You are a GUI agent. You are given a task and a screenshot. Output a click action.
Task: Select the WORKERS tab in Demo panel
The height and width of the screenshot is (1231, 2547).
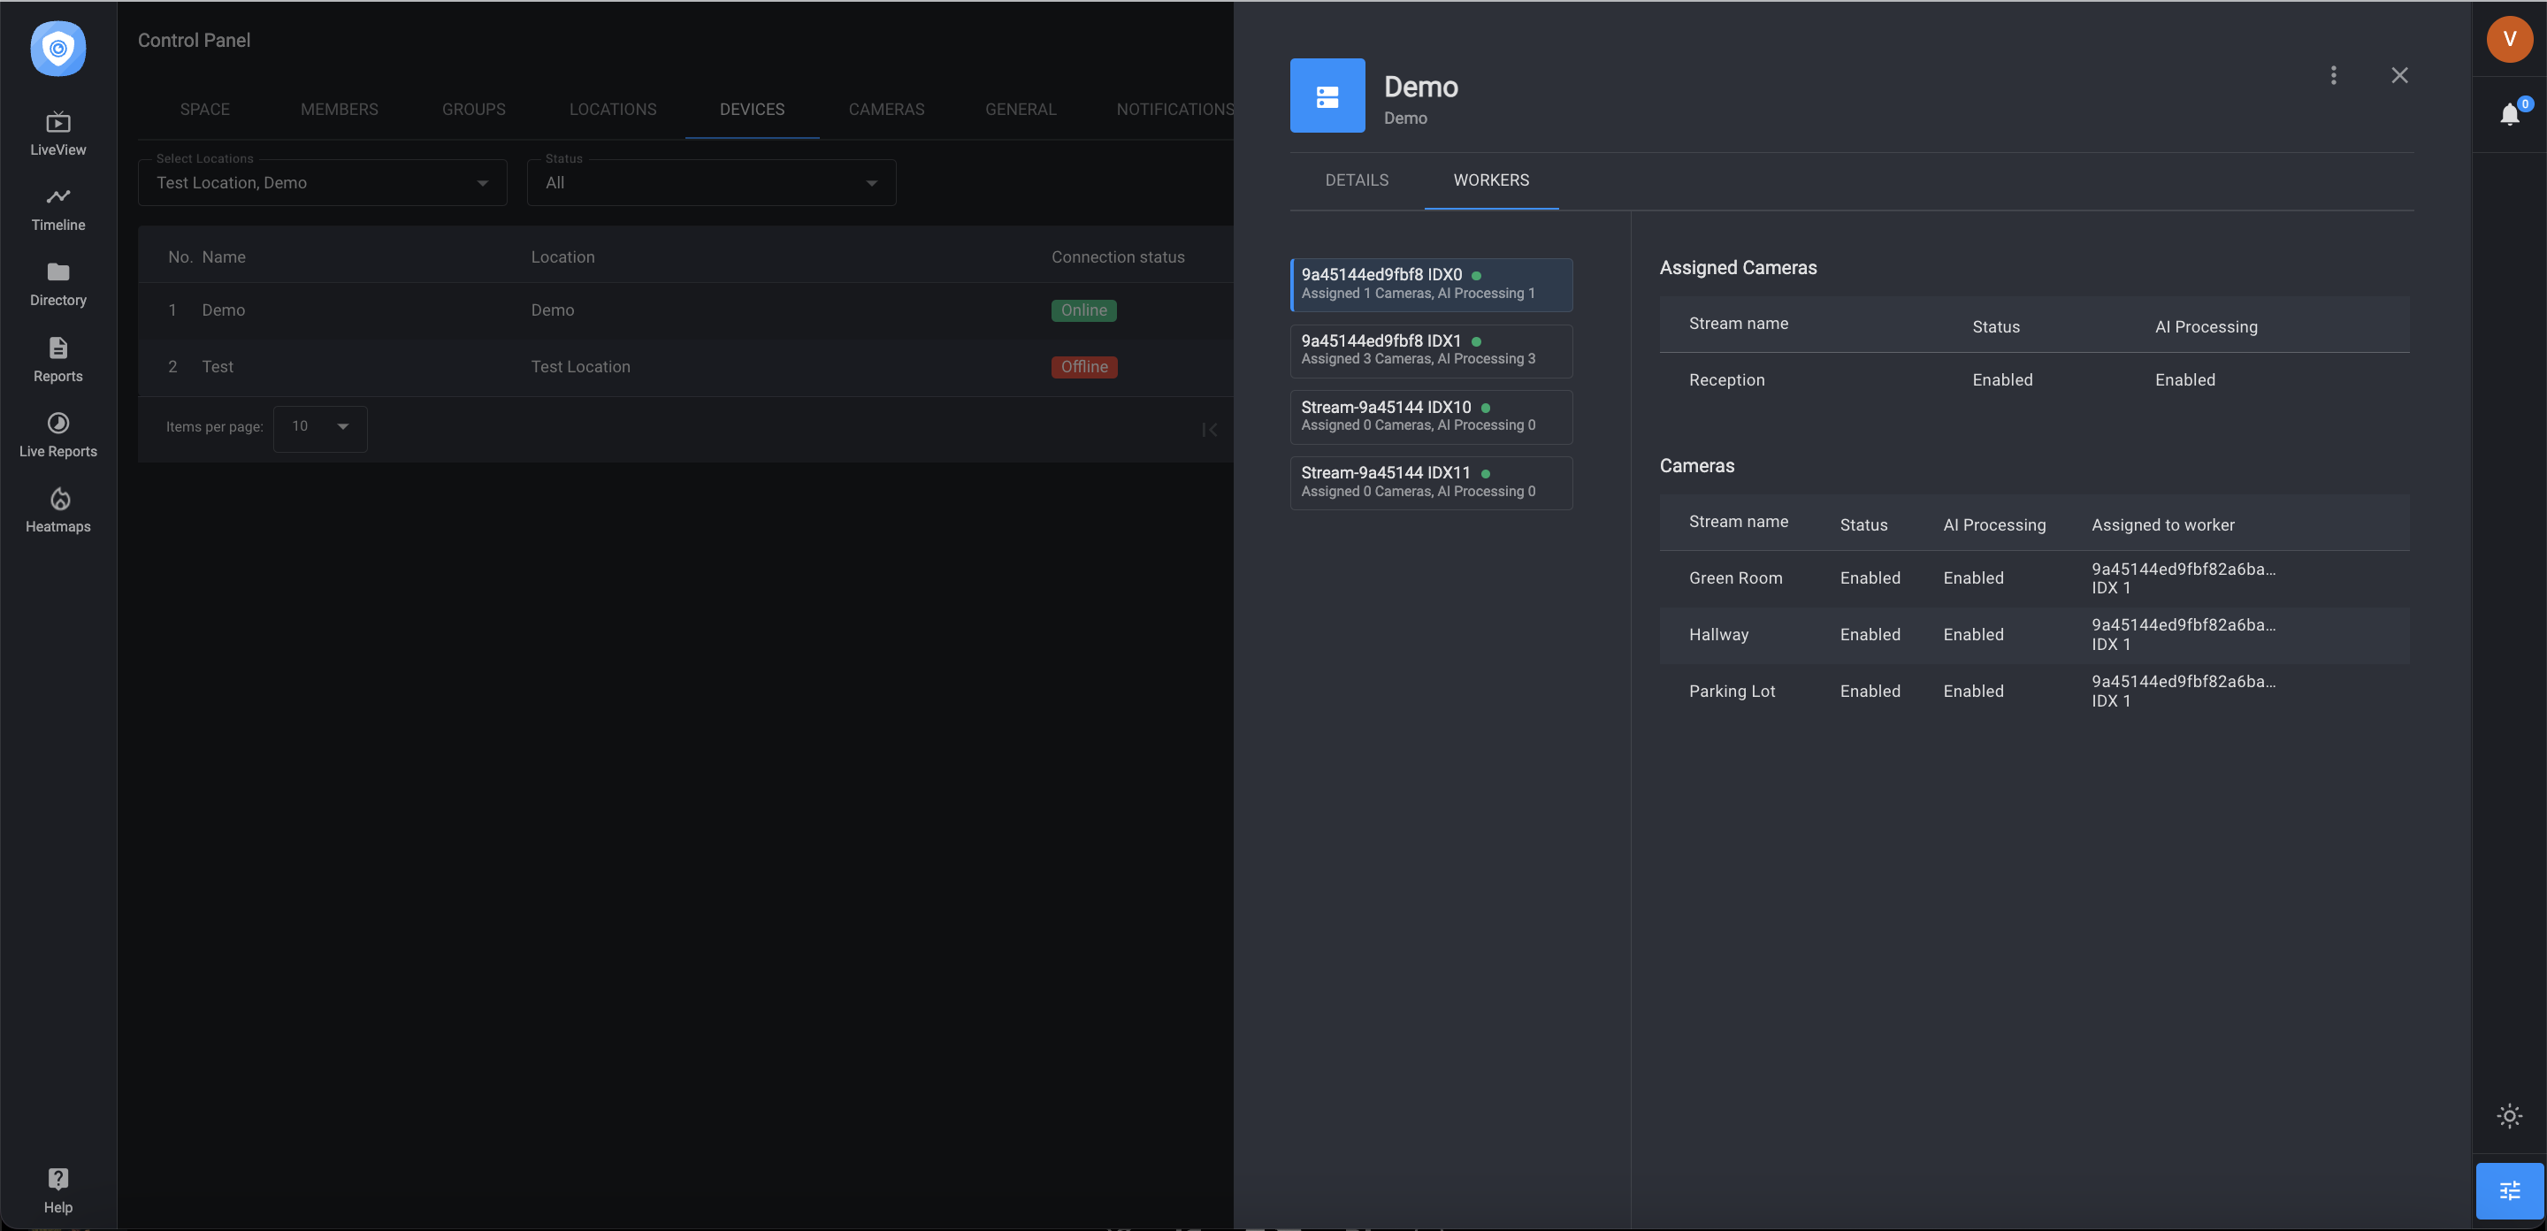1491,180
